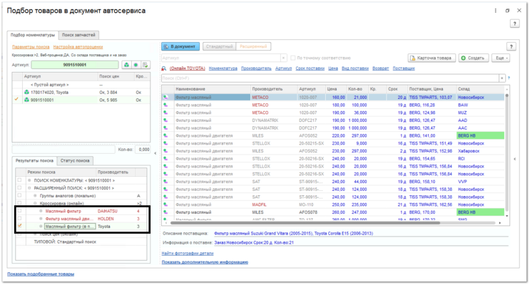Click the green cross-search icon beside the Артикул field
Viewport: 530px width, 285px height.
(x=126, y=65)
